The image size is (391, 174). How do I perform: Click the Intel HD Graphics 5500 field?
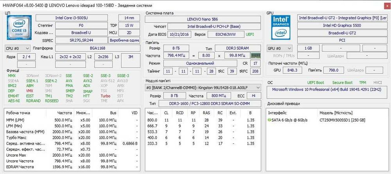click(x=342, y=25)
